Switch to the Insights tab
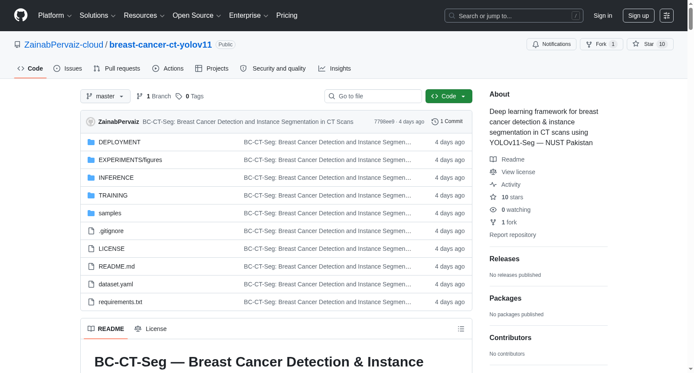Viewport: 694px width, 373px height. 334,68
